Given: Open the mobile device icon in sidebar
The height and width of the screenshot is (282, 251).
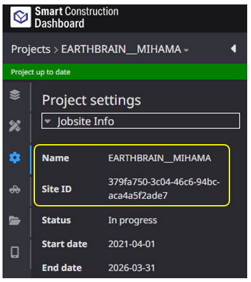Looking at the screenshot, I should click(15, 252).
